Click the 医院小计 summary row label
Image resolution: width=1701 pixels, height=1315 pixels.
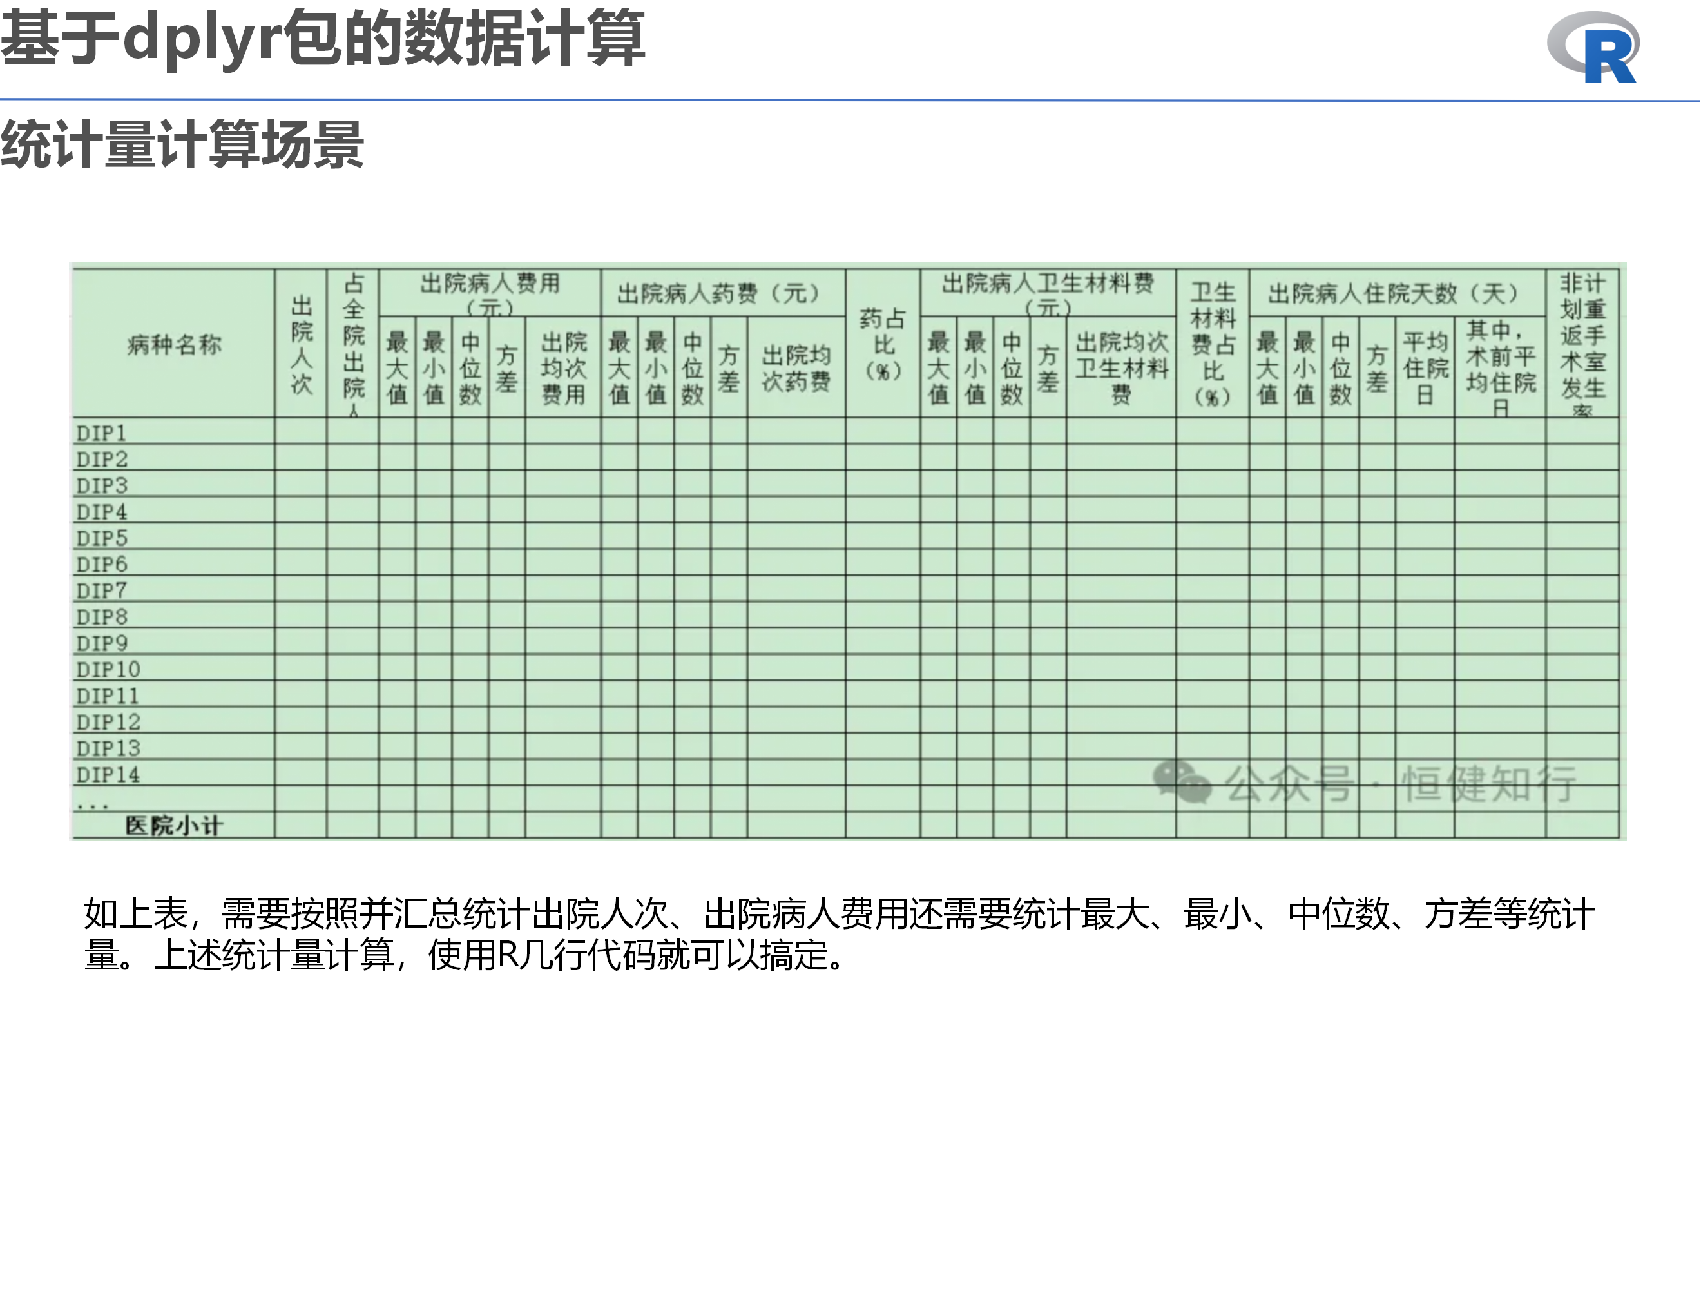174,825
